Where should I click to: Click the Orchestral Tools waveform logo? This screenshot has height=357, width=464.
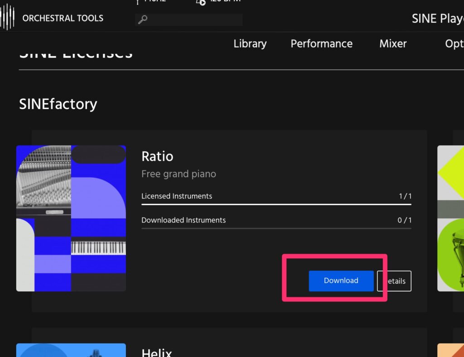tap(7, 17)
